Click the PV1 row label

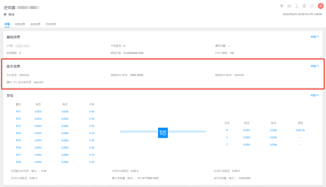18,111
